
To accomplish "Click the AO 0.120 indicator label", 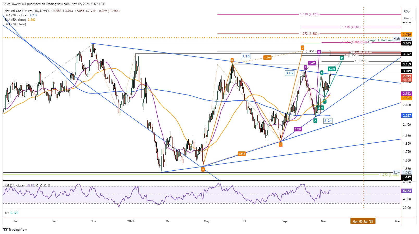I will coord(11,213).
